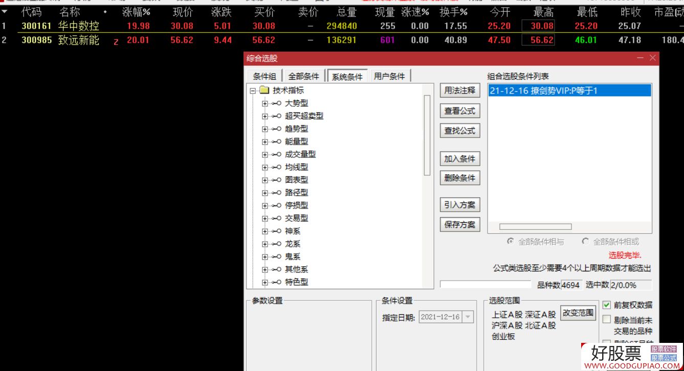
Task: Select the 鬼系 tree item
Action: [x=293, y=257]
